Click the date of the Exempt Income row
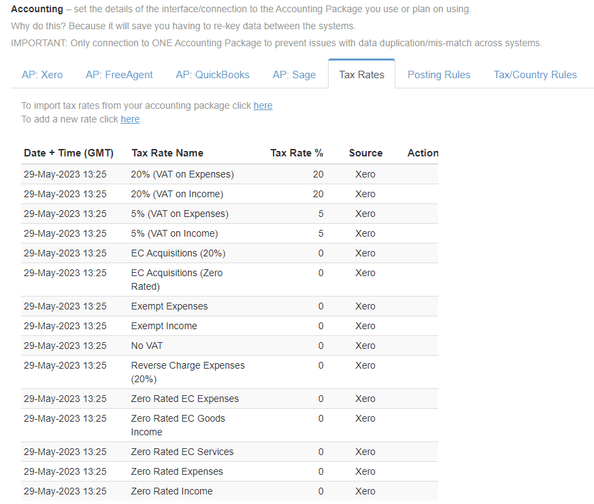Viewport: 594px width, 504px height. (x=65, y=326)
